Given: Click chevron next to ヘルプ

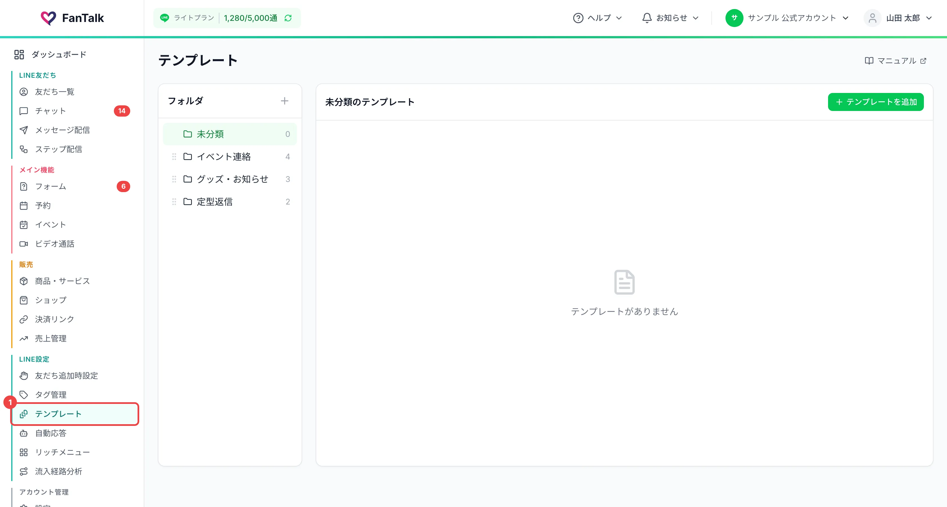Looking at the screenshot, I should [619, 18].
